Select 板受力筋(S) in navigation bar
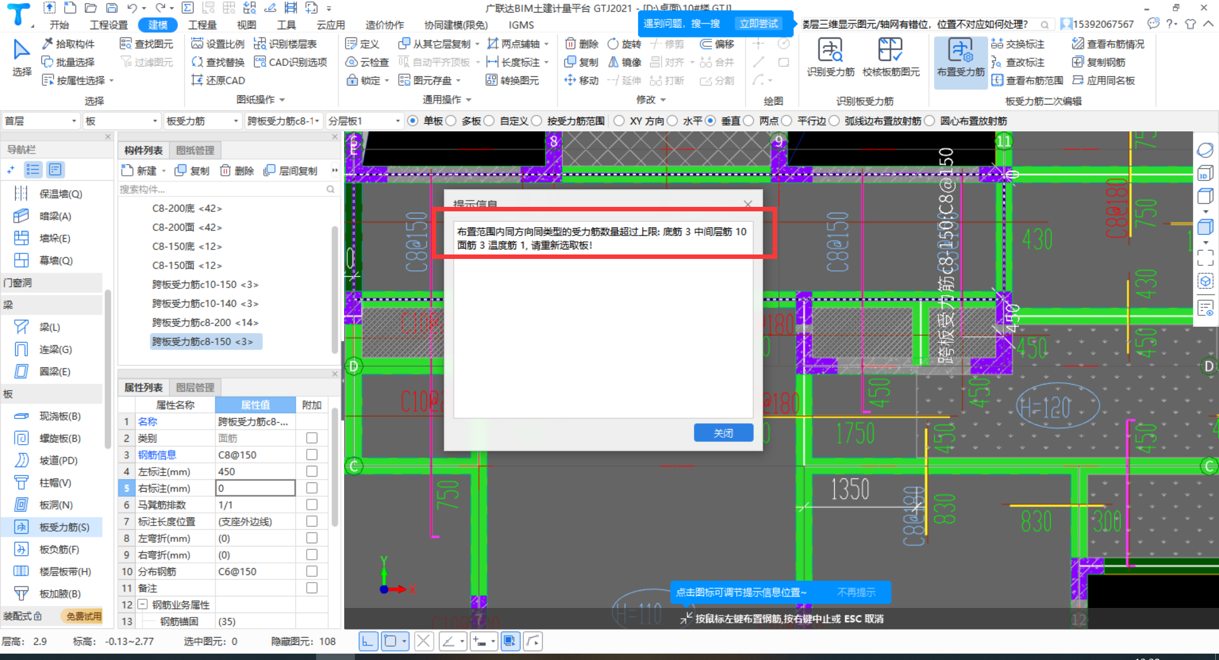 coord(52,527)
